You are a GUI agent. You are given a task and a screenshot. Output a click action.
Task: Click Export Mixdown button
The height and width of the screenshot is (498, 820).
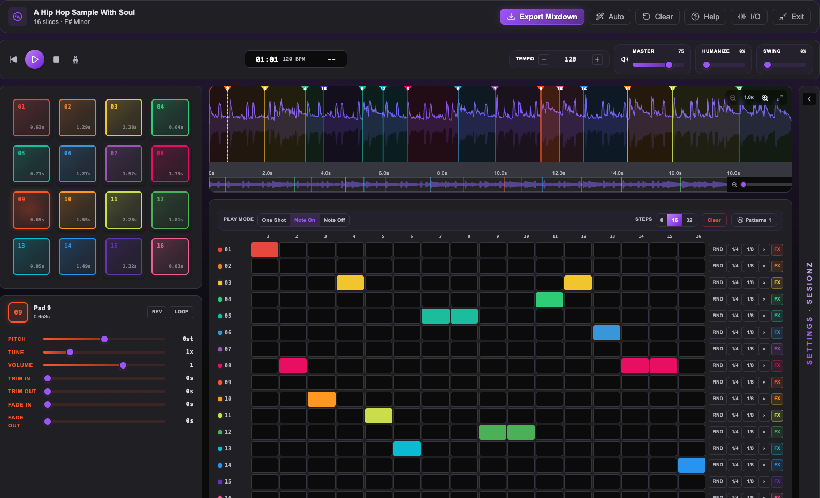(542, 17)
